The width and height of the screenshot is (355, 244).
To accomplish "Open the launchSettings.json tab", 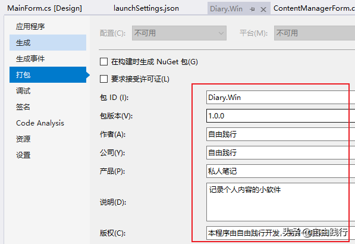I will point(146,8).
